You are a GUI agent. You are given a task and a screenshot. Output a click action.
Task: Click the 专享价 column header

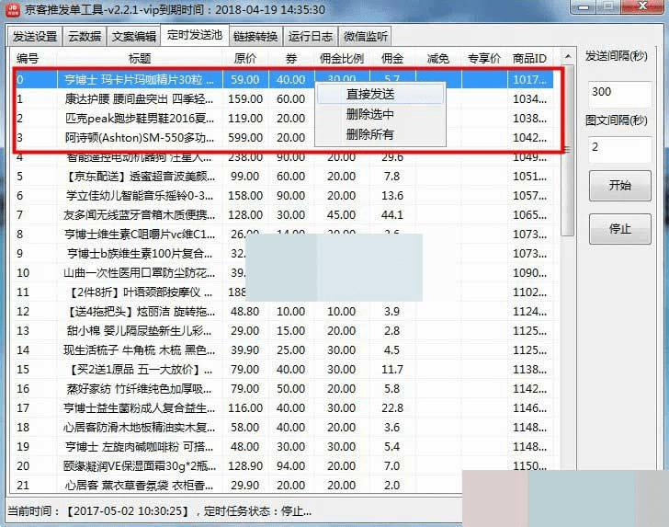(484, 58)
